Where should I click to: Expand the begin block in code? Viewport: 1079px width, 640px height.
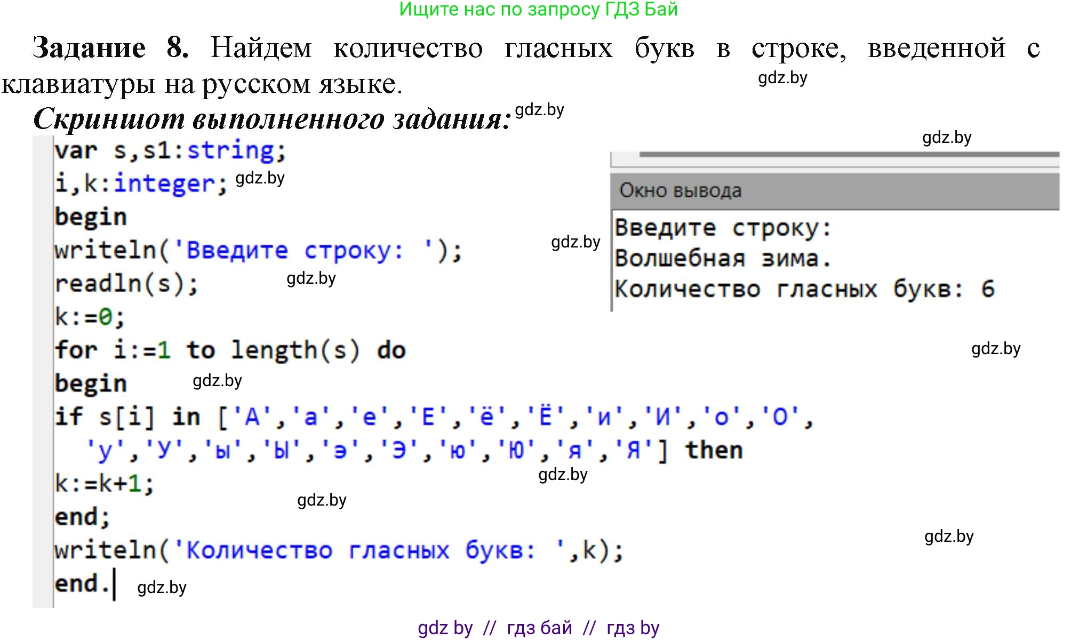tap(91, 382)
